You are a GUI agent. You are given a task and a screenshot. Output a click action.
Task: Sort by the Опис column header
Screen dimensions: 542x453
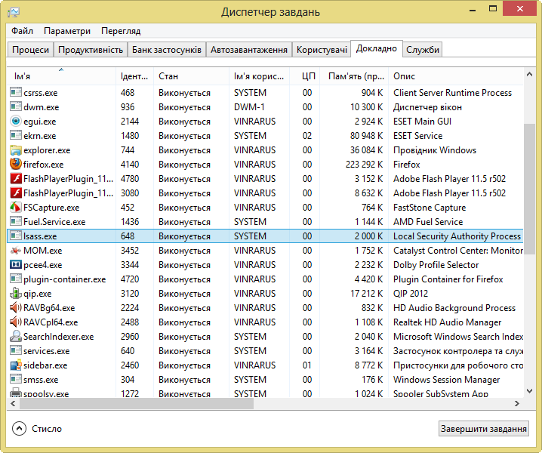tap(456, 76)
